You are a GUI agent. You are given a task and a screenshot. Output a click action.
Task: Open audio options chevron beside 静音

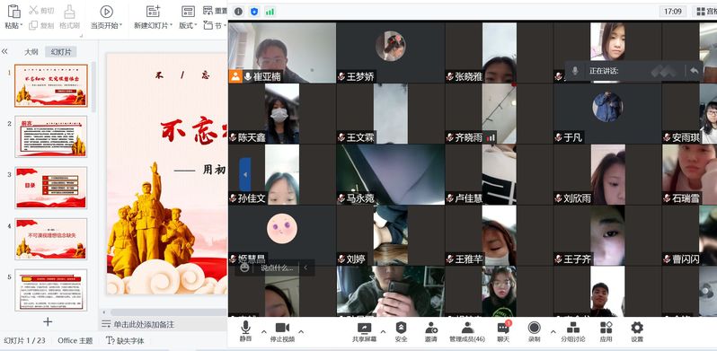coord(263,331)
